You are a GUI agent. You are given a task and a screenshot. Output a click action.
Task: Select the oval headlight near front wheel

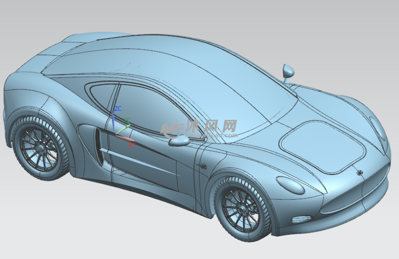pyautogui.click(x=290, y=184)
